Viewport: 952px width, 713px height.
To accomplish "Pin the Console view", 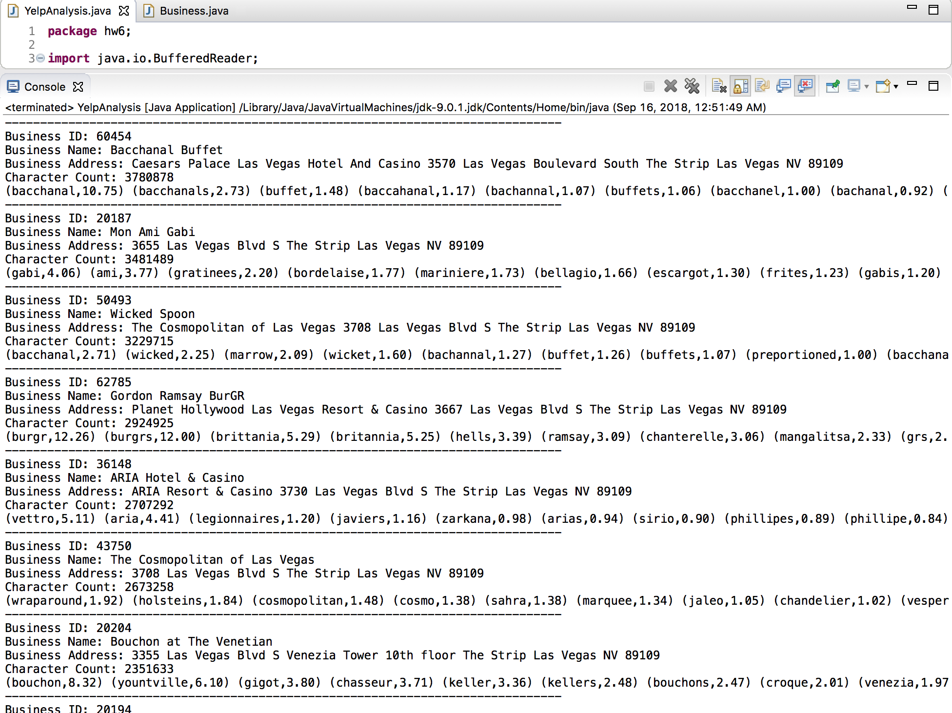I will (x=833, y=86).
